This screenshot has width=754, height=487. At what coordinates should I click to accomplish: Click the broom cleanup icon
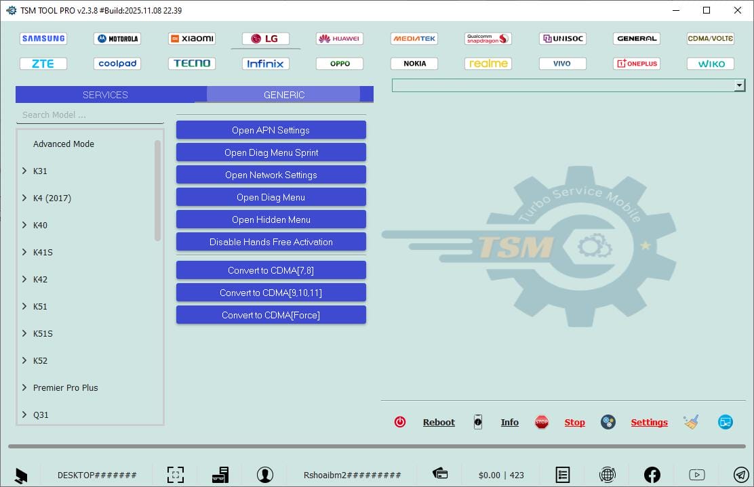click(x=691, y=421)
